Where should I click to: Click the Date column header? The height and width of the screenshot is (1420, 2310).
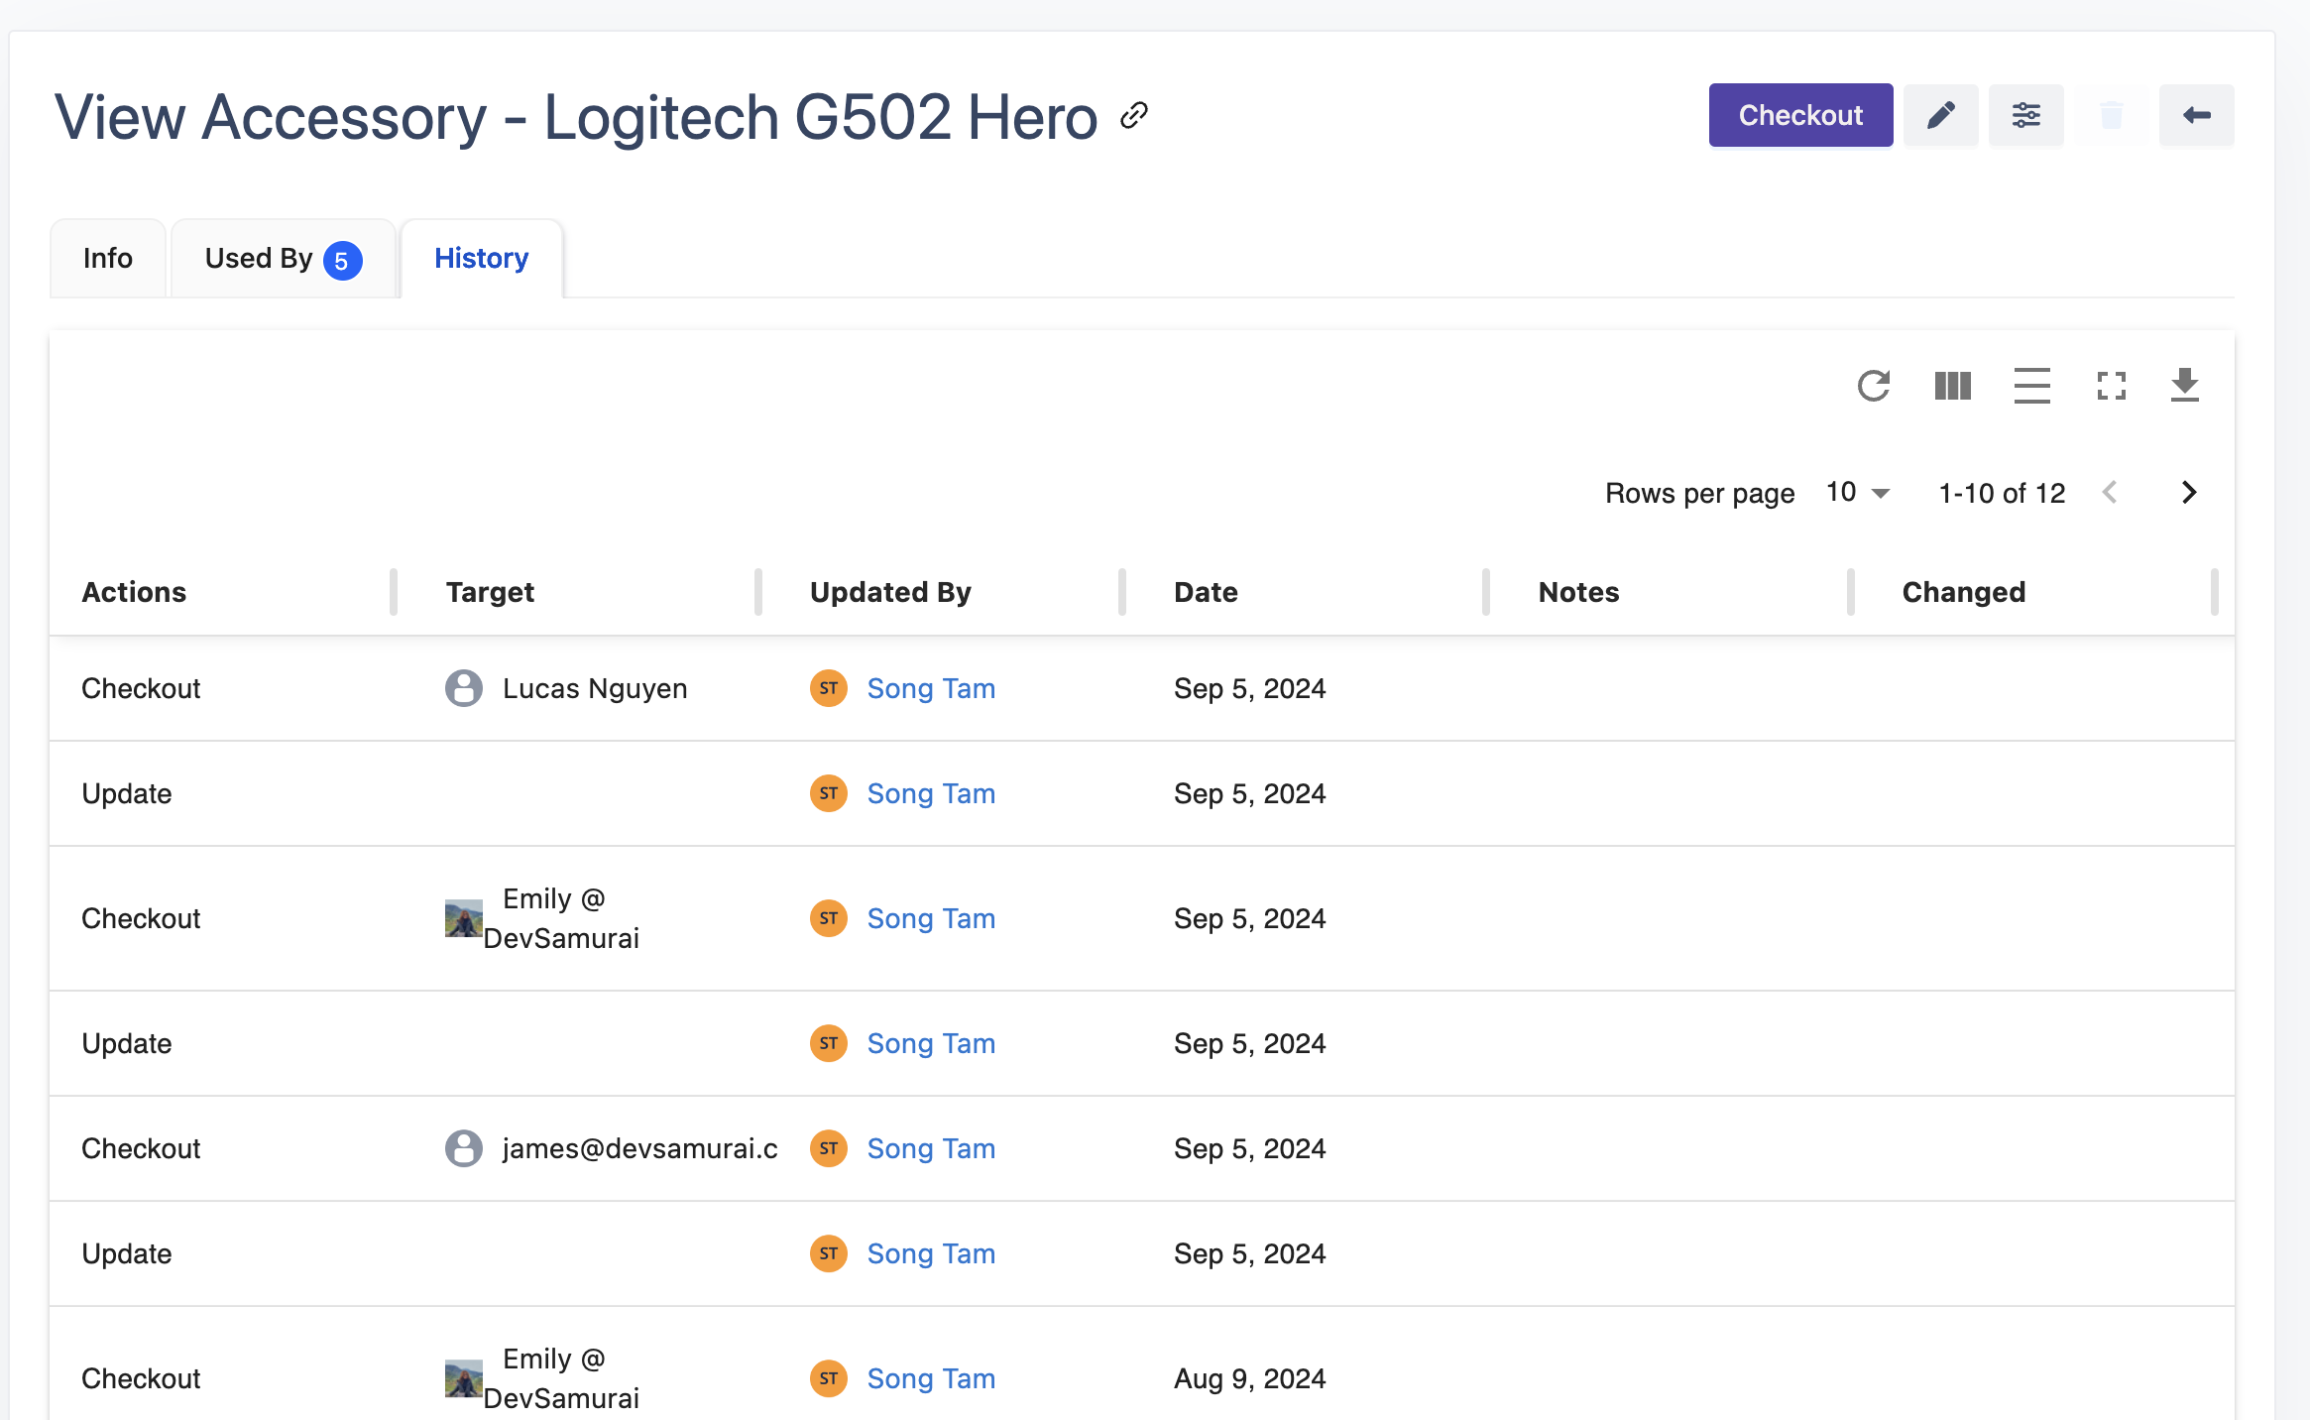1206,592
